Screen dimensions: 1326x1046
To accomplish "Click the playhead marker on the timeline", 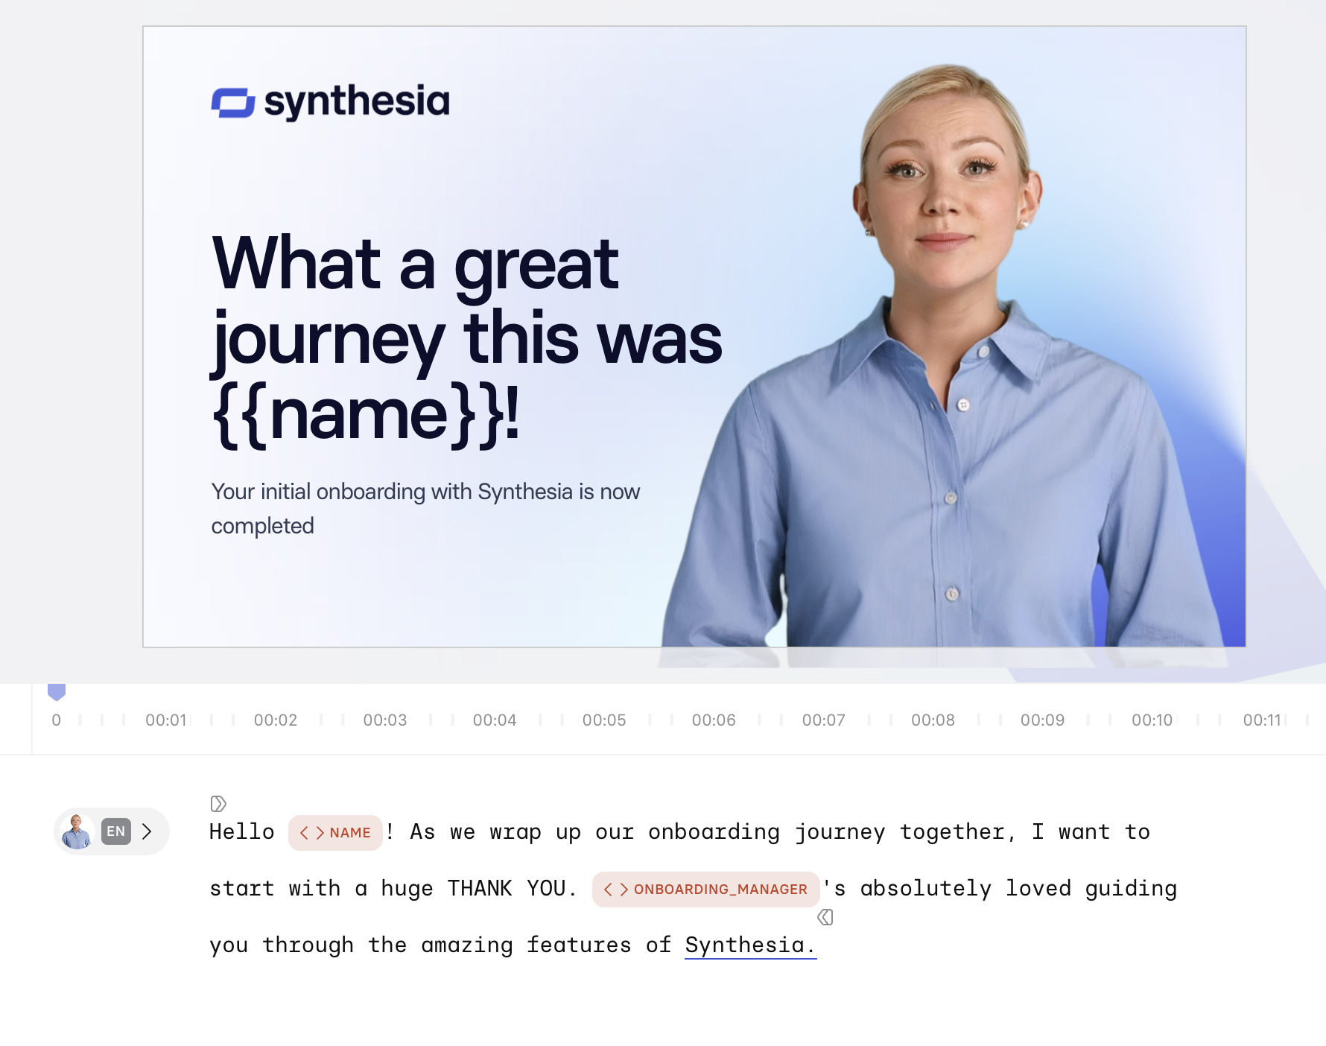I will click(x=57, y=692).
